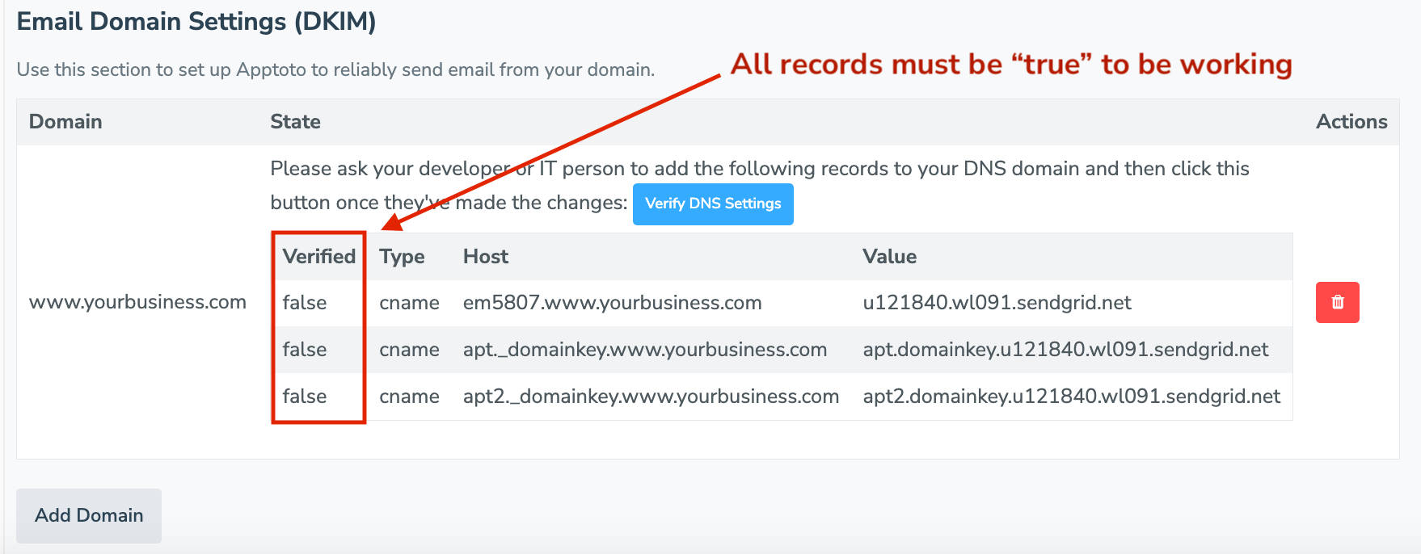Select value apt.domainkey.u121840.wl091.sendgrid.net
This screenshot has width=1421, height=554.
(x=1065, y=350)
